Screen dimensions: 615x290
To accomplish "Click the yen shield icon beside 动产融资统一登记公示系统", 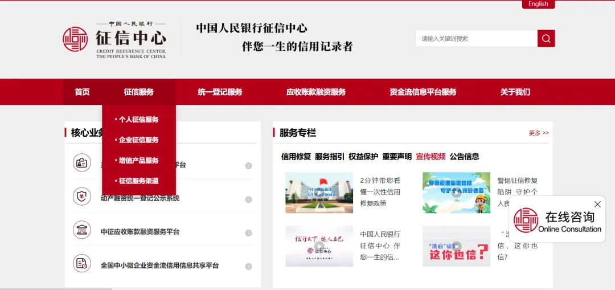I will [81, 196].
